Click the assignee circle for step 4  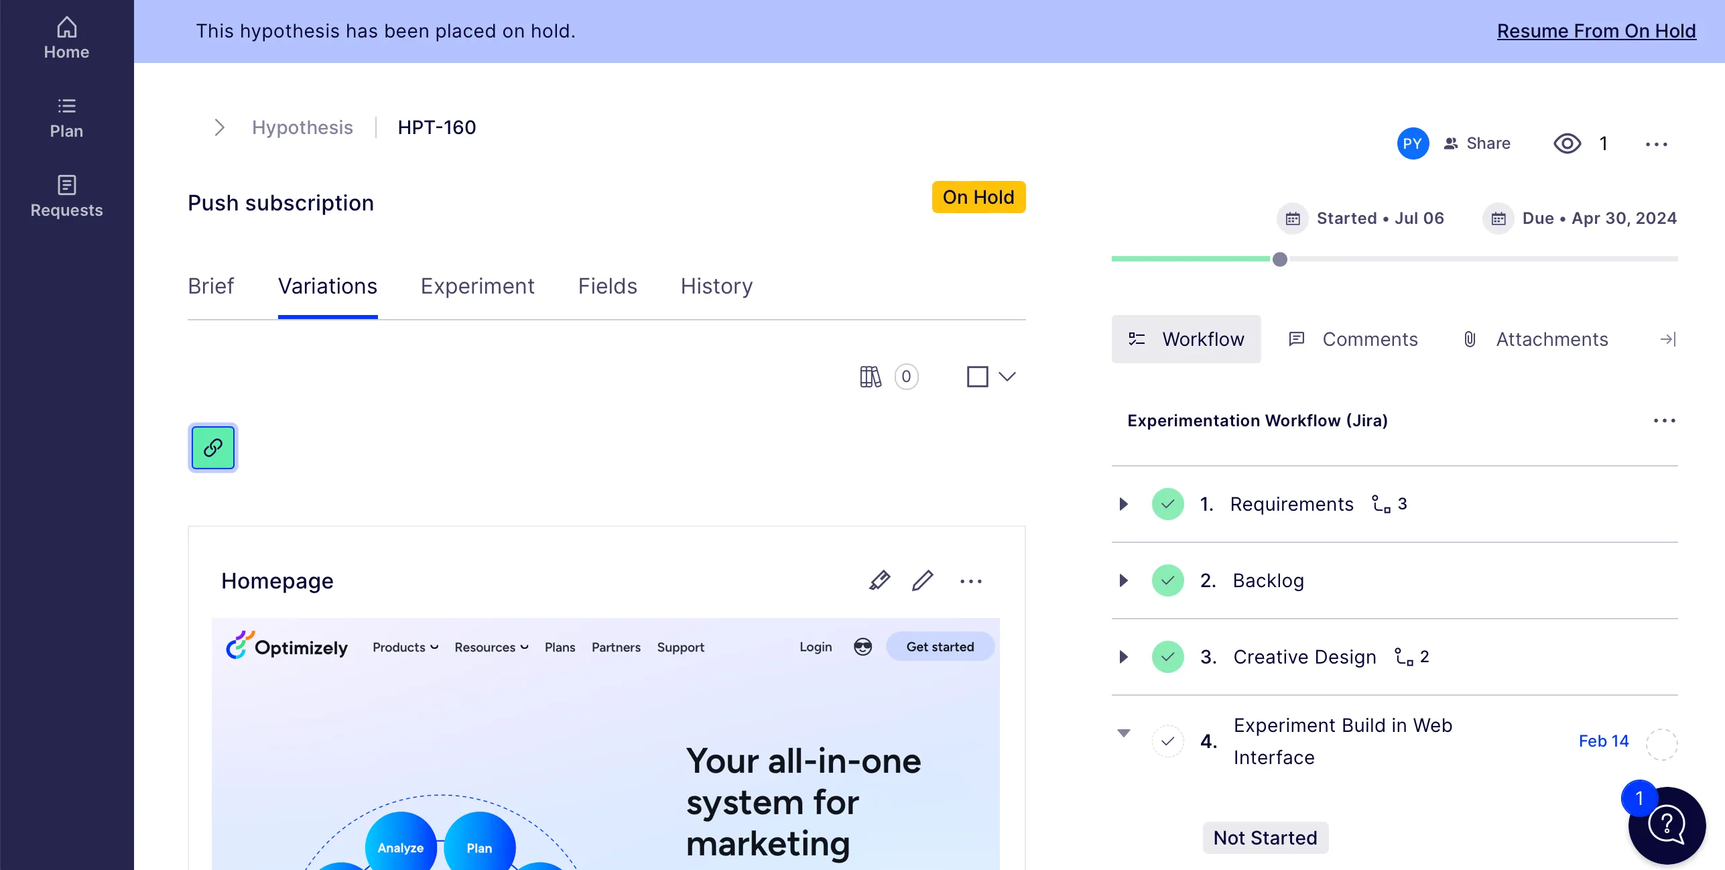[x=1661, y=744]
